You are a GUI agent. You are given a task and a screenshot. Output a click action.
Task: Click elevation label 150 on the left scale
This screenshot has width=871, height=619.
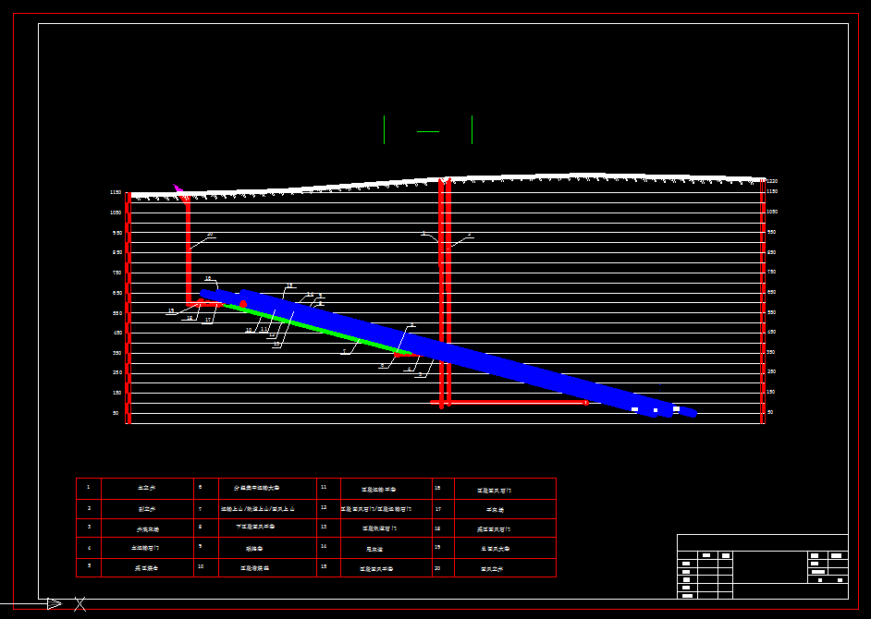coord(117,393)
